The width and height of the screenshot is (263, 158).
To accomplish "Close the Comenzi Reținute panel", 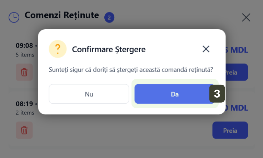I will [246, 17].
